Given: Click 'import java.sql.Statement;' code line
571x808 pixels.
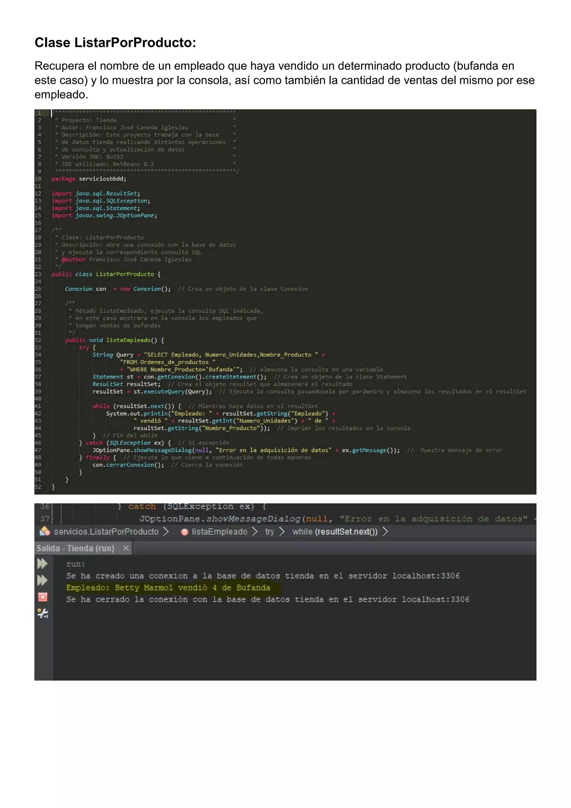Looking at the screenshot, I should pos(96,208).
